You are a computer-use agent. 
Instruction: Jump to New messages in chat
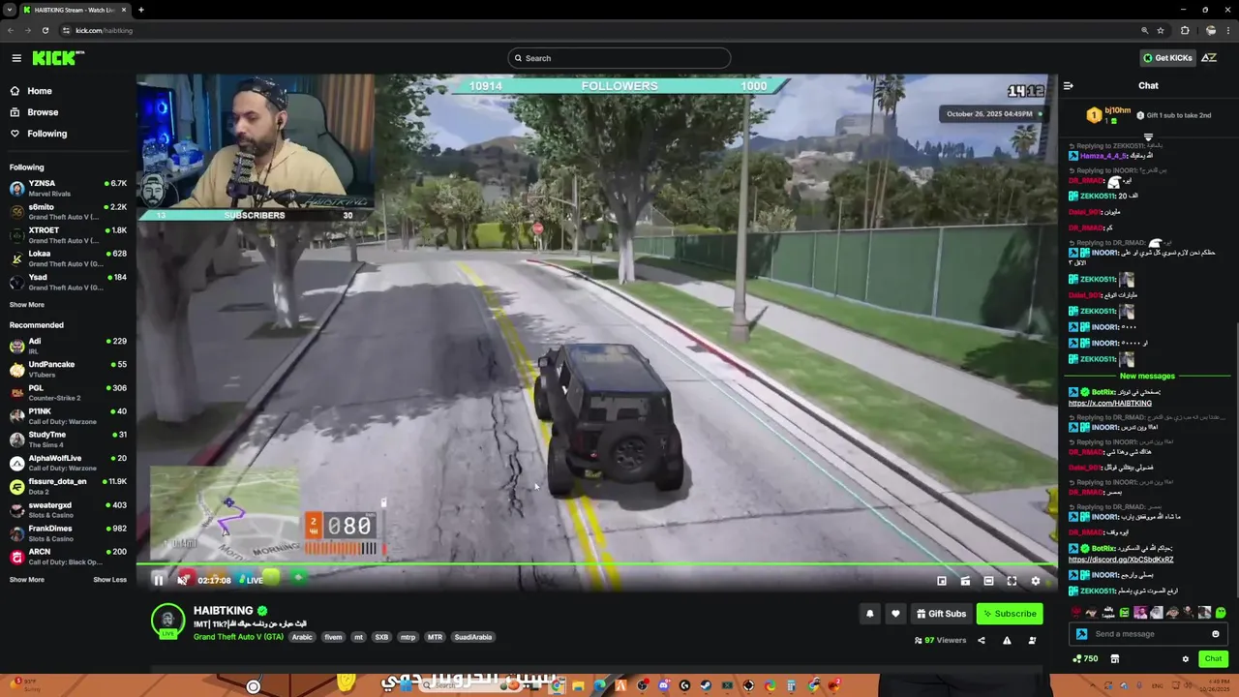pos(1147,376)
